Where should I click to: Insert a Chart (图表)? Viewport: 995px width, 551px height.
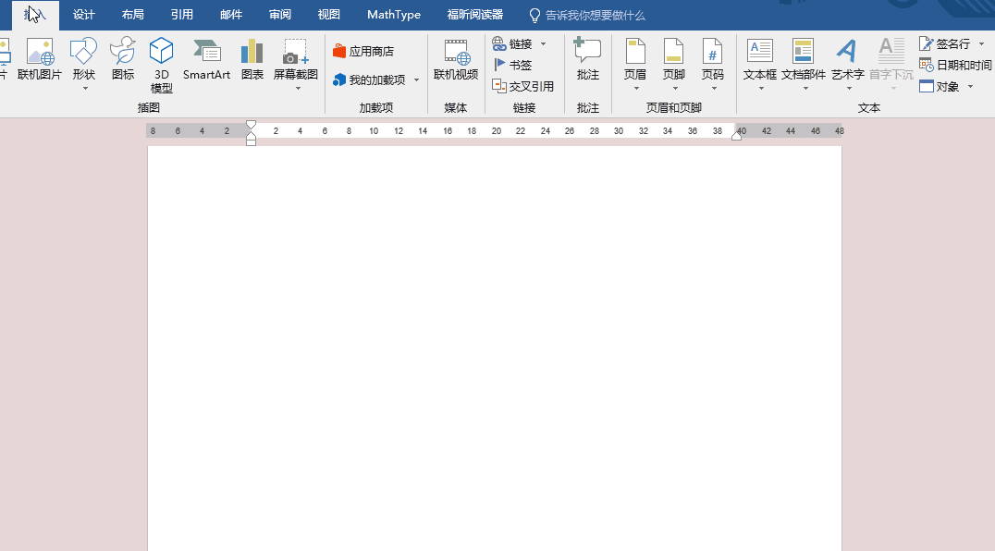[252, 59]
